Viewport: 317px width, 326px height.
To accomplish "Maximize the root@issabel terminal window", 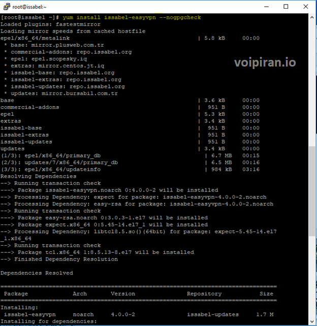I will point(286,7).
